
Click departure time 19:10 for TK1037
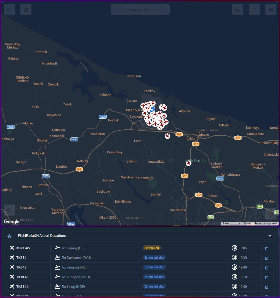pyautogui.click(x=243, y=277)
